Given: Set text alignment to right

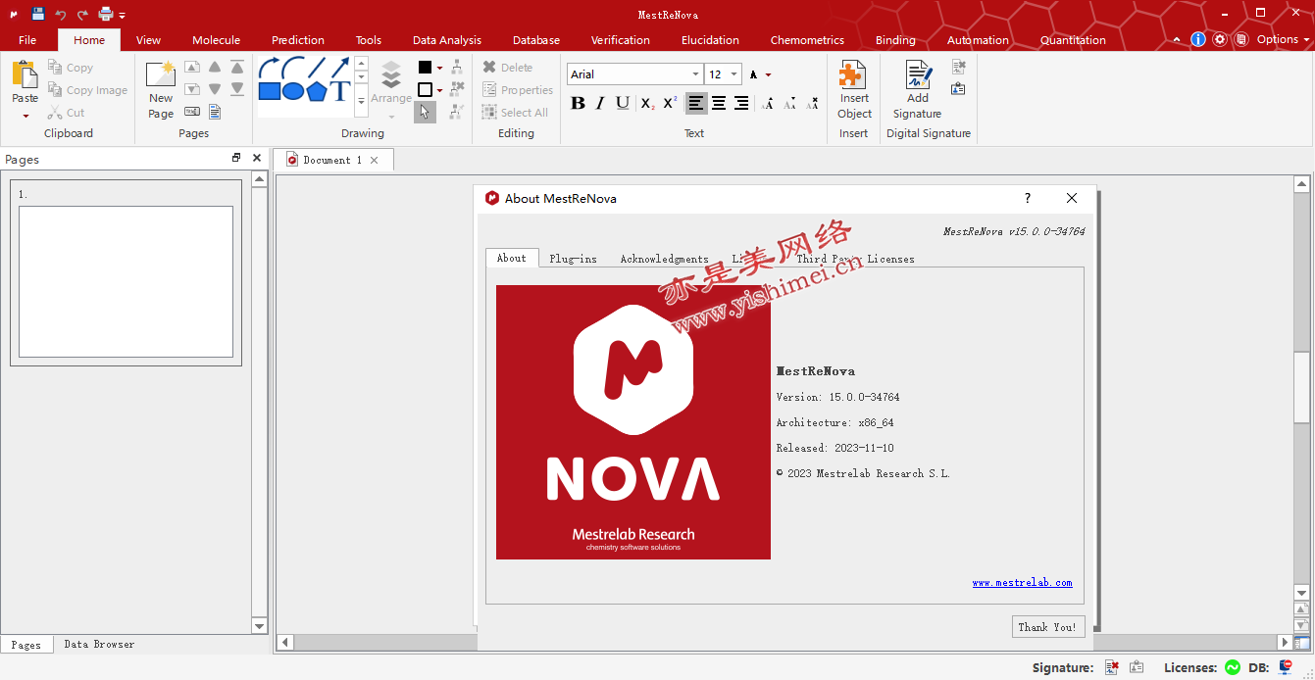Looking at the screenshot, I should 741,103.
